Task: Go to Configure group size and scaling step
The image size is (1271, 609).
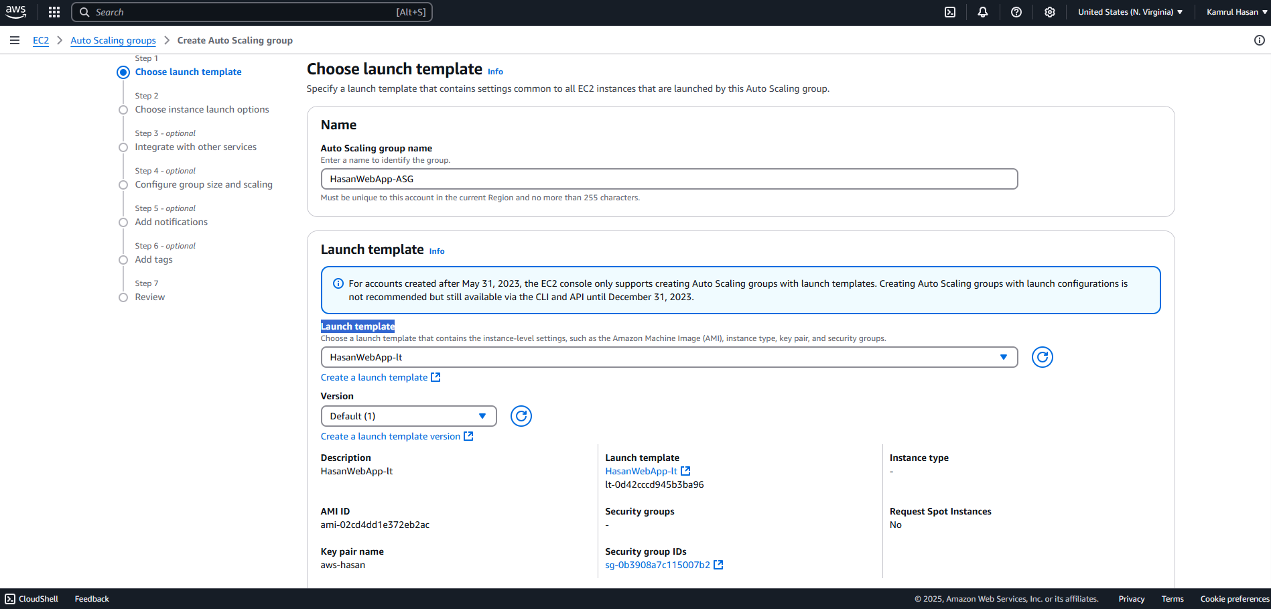Action: click(204, 184)
